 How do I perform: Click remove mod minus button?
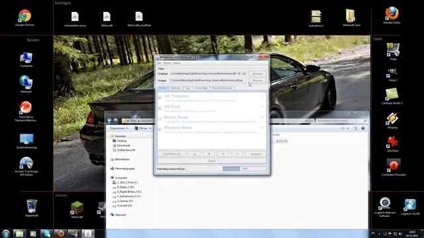pos(237,154)
